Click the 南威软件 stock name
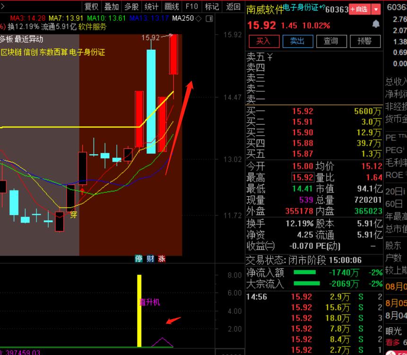 [x=264, y=10]
